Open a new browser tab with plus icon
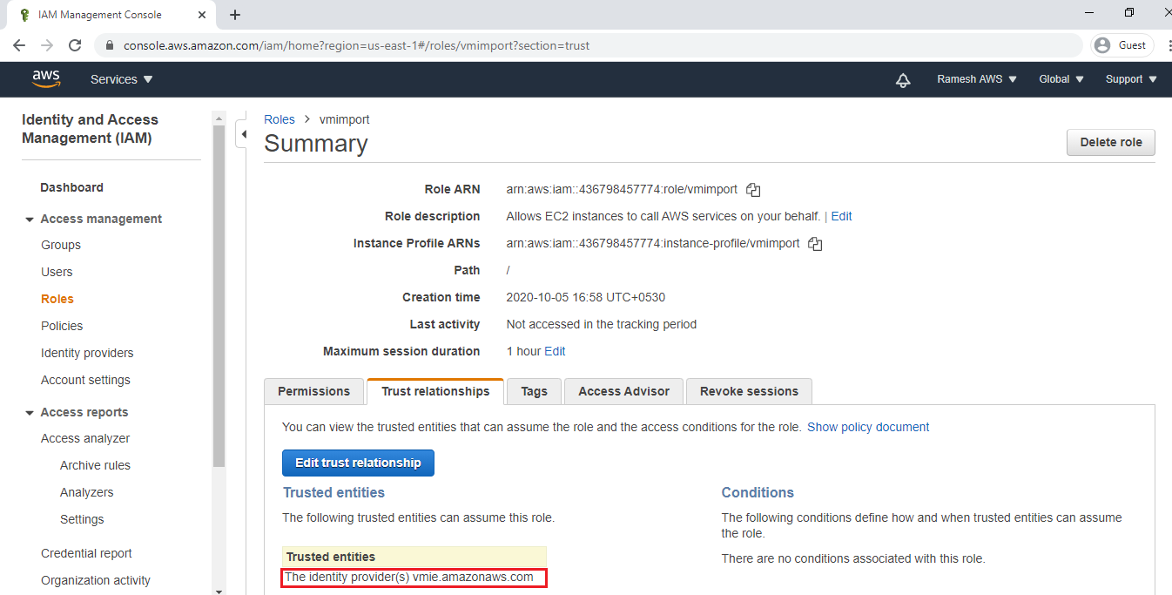Viewport: 1172px width, 595px height. 235,15
